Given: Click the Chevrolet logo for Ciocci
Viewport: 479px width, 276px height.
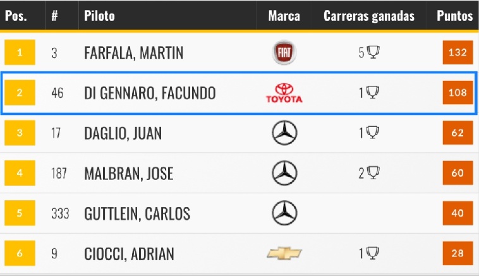Looking at the screenshot, I should (284, 253).
